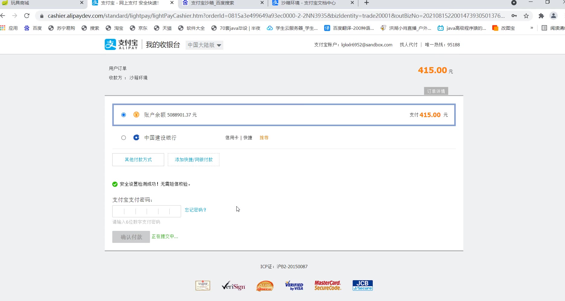
Task: Open the browser extensions puzzle icon
Action: [x=541, y=16]
